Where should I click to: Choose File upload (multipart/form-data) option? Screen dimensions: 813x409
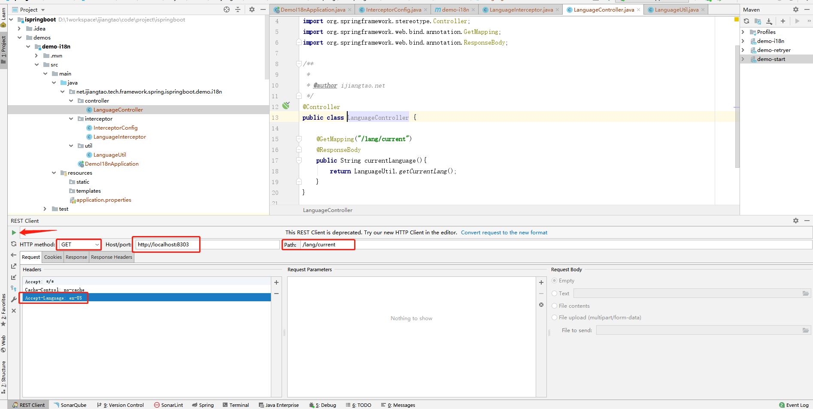(555, 318)
